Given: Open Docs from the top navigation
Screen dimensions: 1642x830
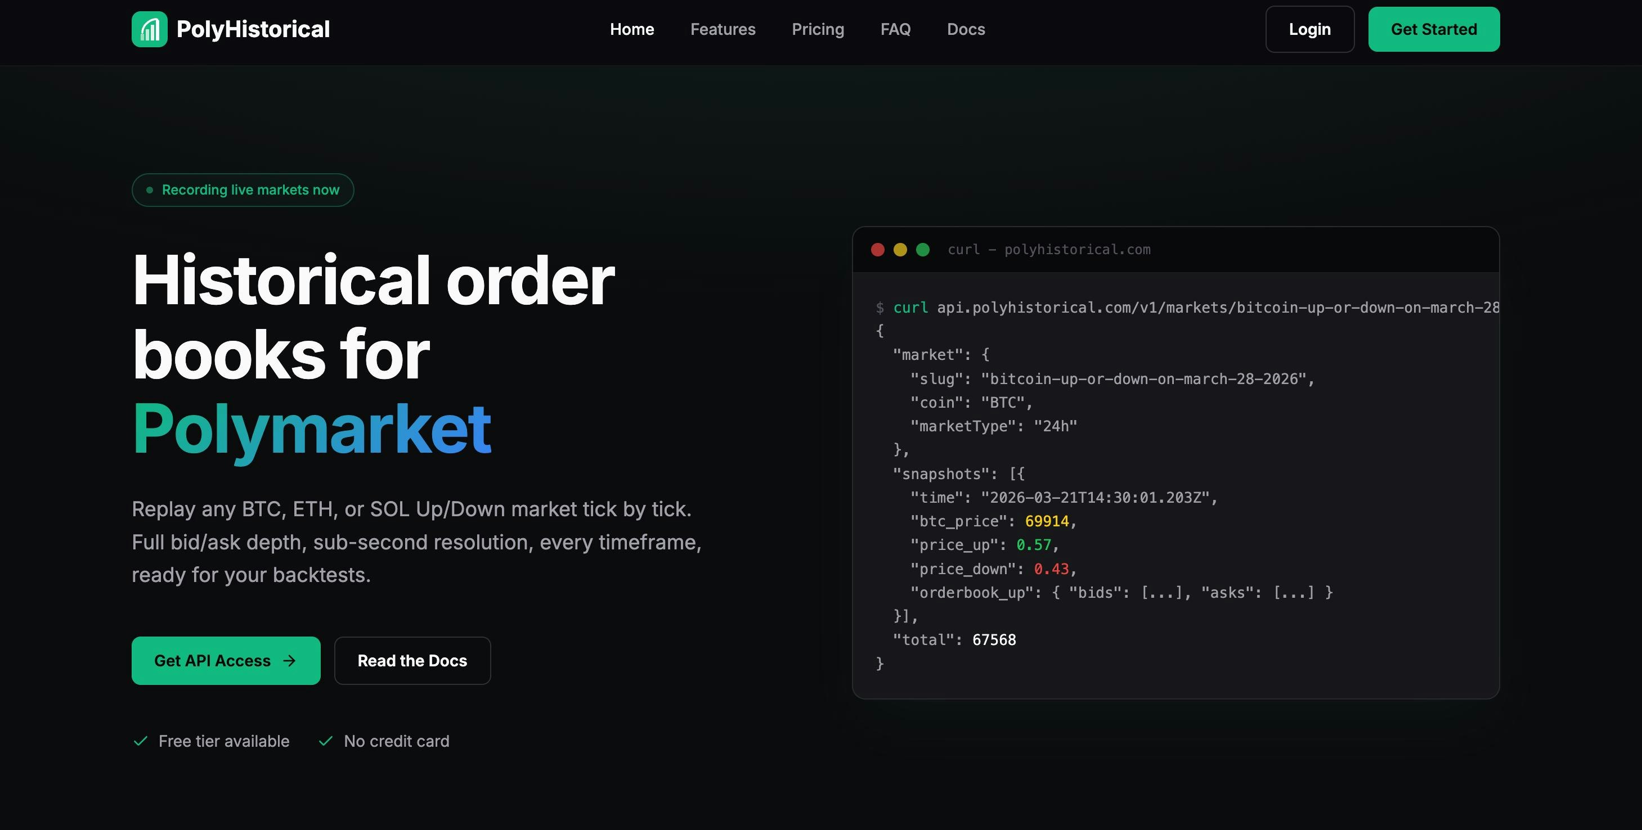Looking at the screenshot, I should (x=966, y=29).
